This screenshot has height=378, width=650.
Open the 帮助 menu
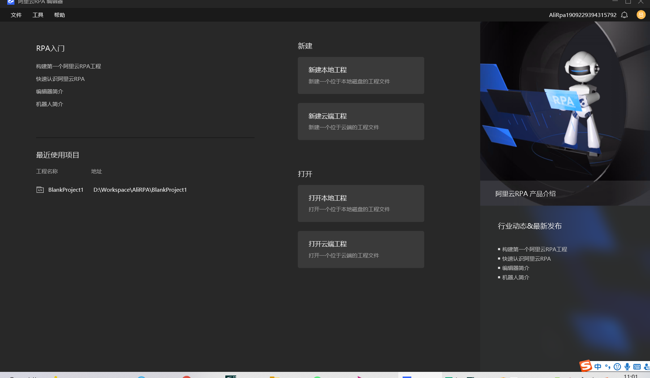coord(60,15)
